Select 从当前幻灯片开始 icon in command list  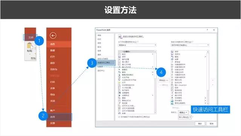pyautogui.click(x=119, y=80)
